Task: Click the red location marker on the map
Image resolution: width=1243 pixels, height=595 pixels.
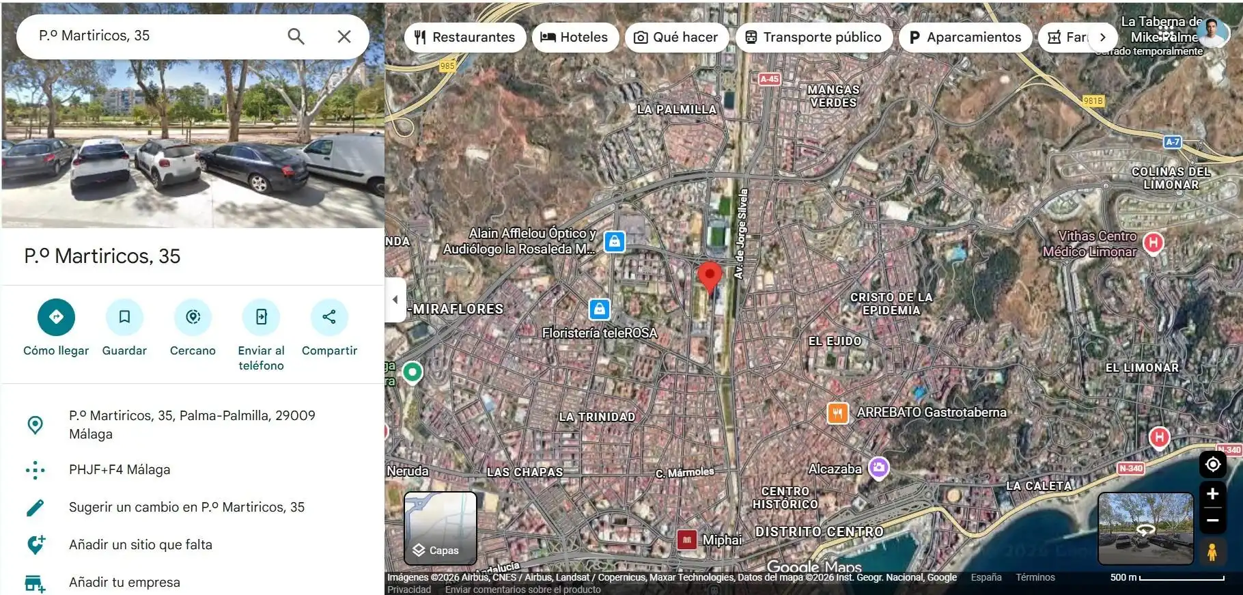Action: pyautogui.click(x=710, y=278)
